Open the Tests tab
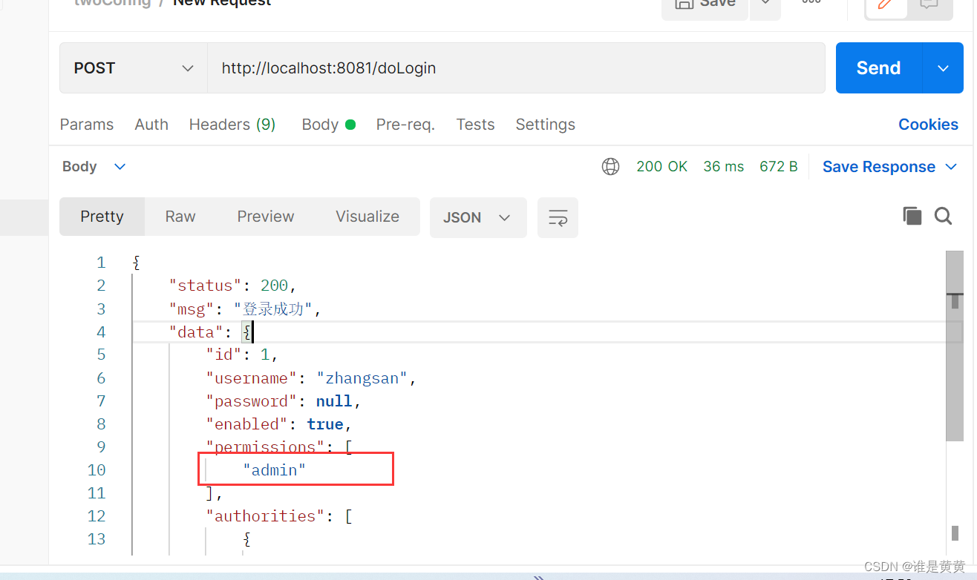 pyautogui.click(x=475, y=125)
